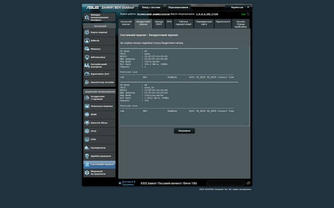
Task: Open the Карта мережі sidebar icon
Action: [99, 32]
